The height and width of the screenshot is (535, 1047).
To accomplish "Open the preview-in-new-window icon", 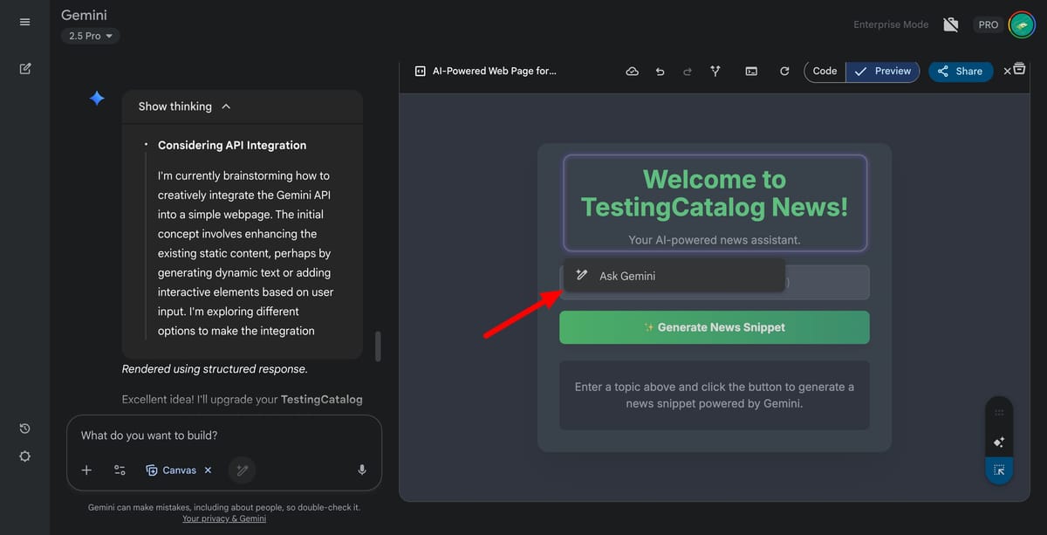I will (751, 71).
